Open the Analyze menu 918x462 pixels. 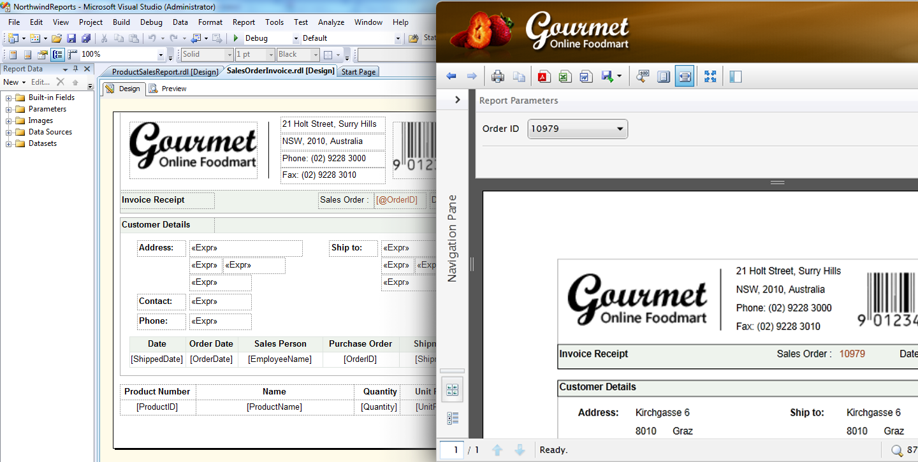tap(331, 22)
